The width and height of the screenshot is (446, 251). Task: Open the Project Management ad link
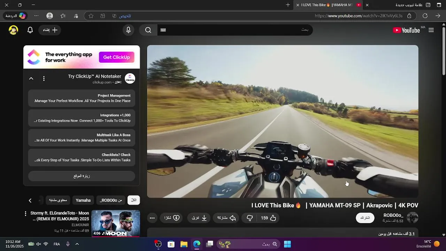pos(82,98)
